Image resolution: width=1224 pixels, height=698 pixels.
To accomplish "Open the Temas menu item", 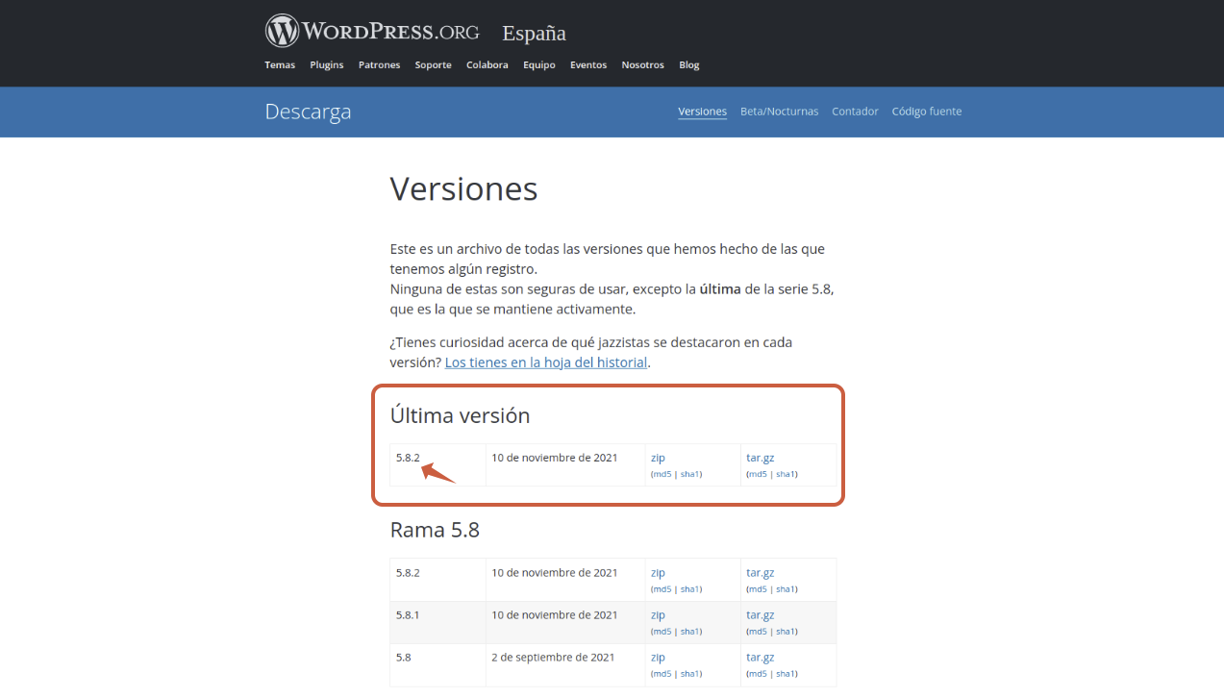I will (x=280, y=65).
